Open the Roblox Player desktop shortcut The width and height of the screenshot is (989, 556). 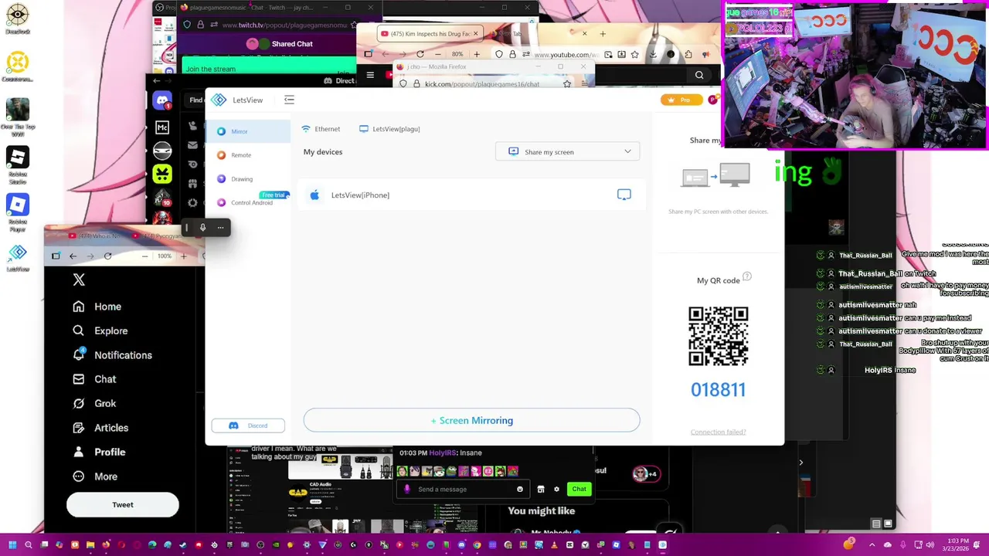[18, 212]
